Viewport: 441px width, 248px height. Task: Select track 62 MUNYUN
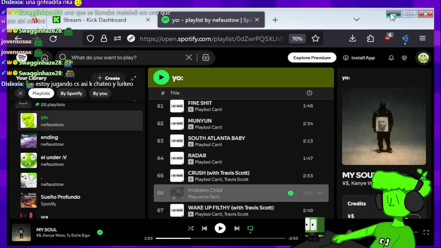coord(241,123)
